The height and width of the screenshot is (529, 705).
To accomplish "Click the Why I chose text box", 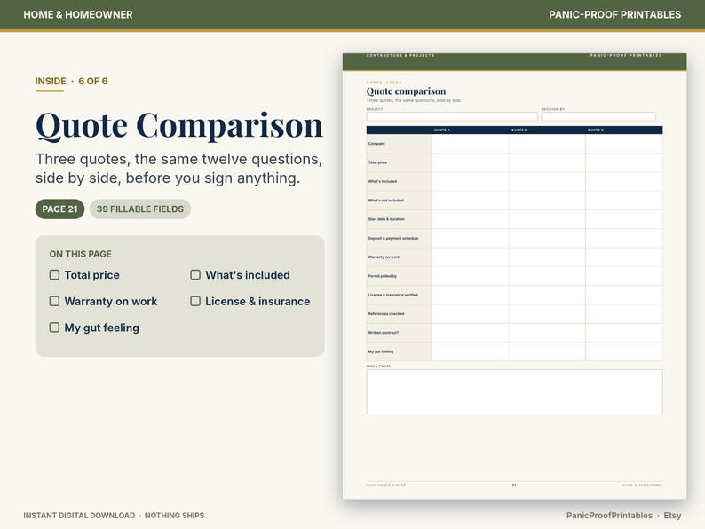I will (x=514, y=392).
